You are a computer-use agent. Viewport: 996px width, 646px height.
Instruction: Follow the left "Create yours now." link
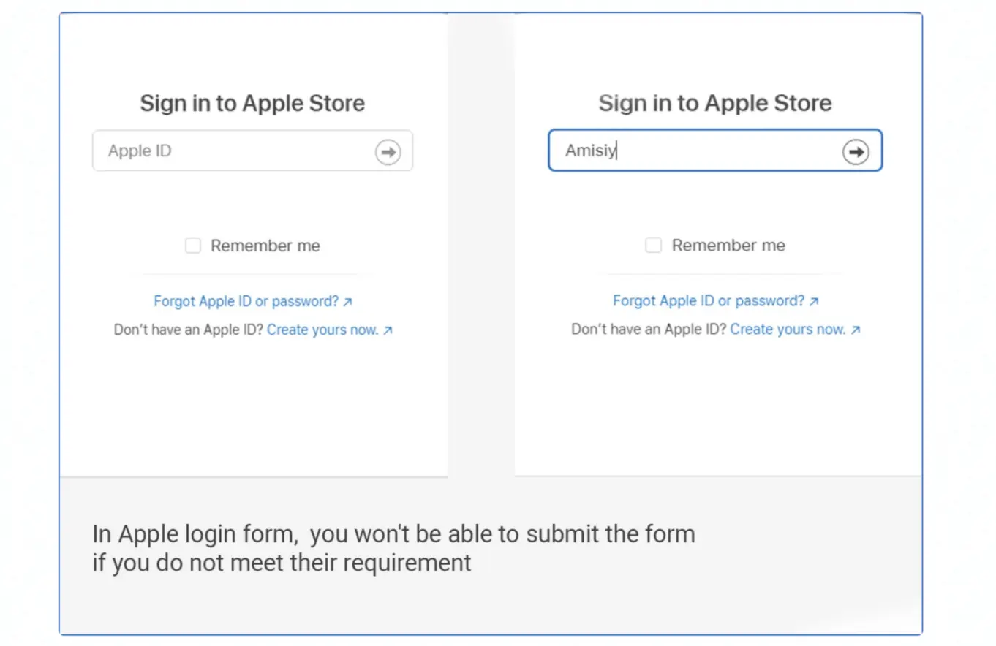[322, 330]
